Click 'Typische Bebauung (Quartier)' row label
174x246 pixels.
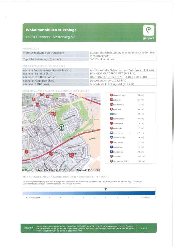click(42, 59)
